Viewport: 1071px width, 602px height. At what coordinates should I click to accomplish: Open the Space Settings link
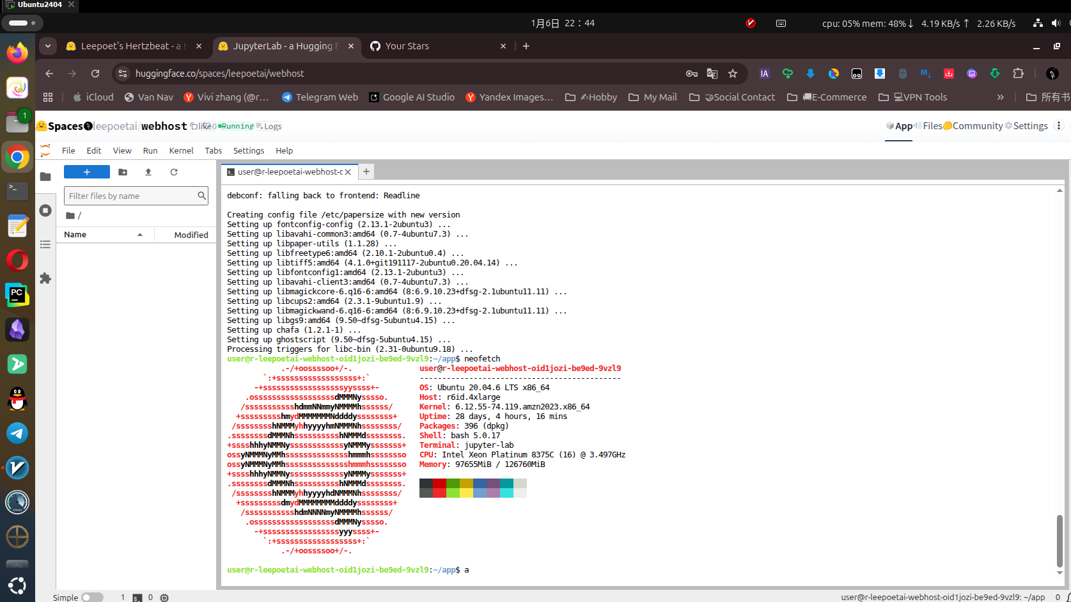point(1027,126)
